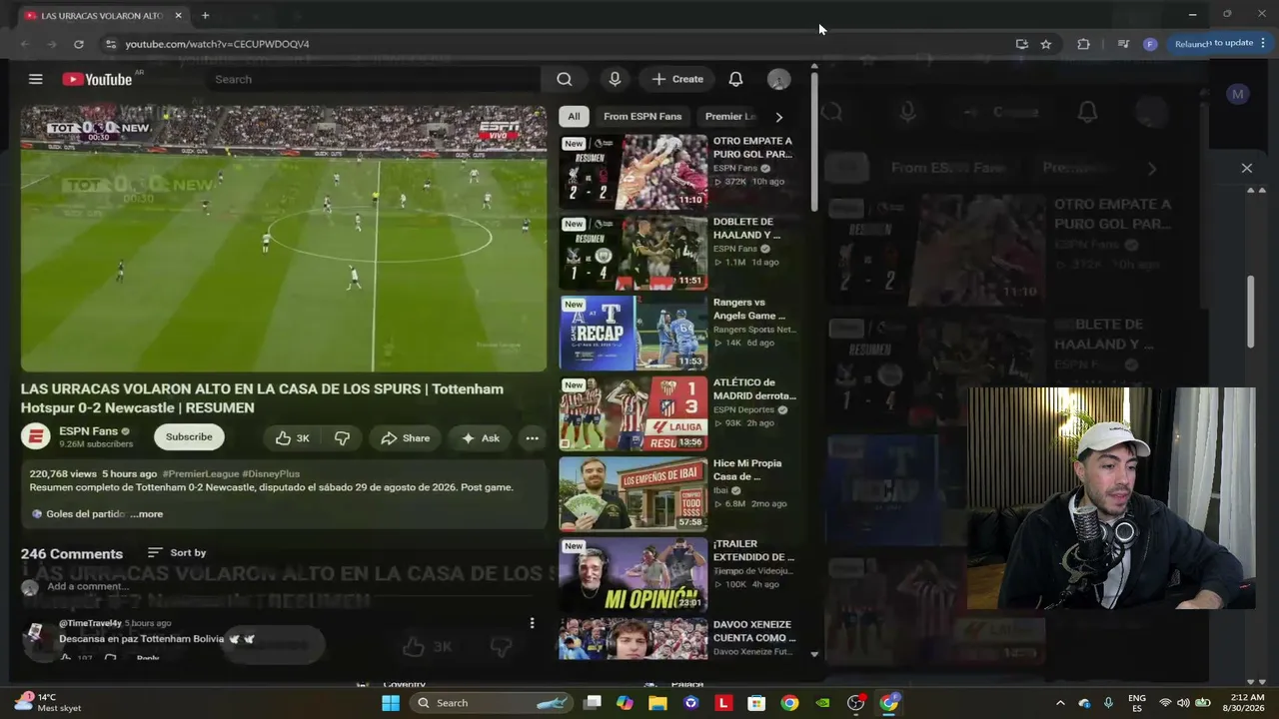Image resolution: width=1279 pixels, height=719 pixels.
Task: Open the YouTube guide hamburger menu
Action: 36,79
